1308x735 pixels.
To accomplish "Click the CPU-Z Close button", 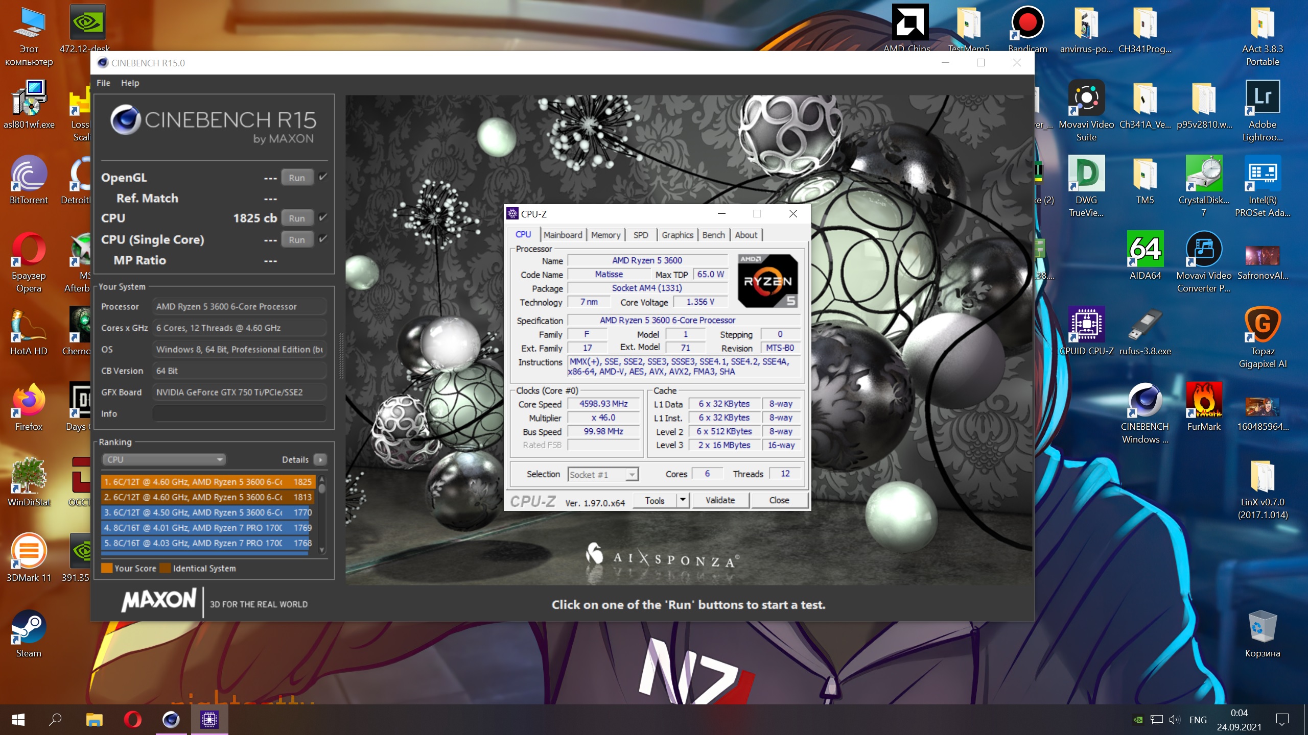I will 779,500.
